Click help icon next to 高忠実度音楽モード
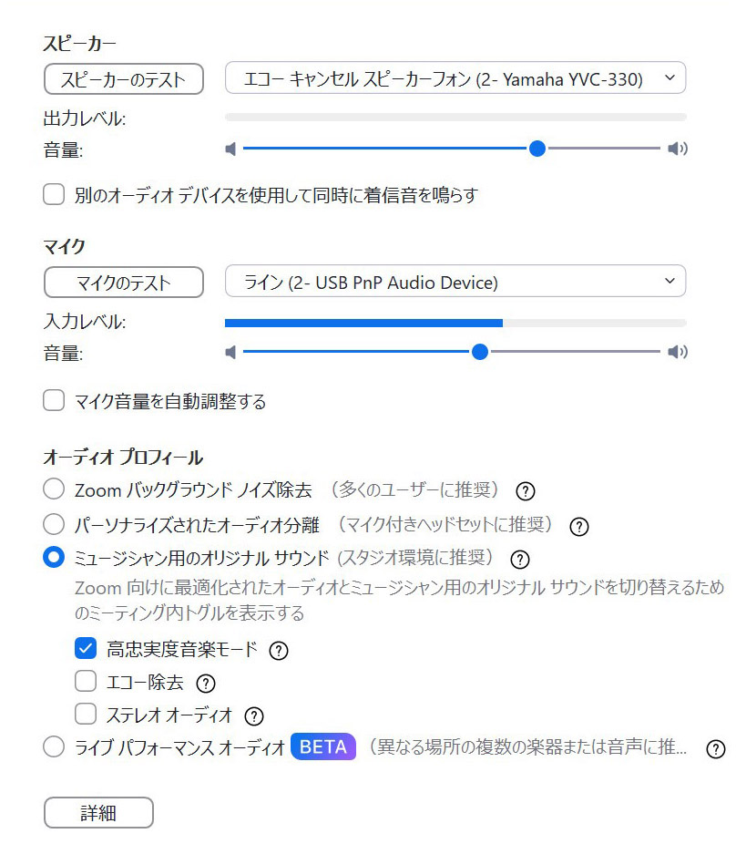 [x=279, y=651]
